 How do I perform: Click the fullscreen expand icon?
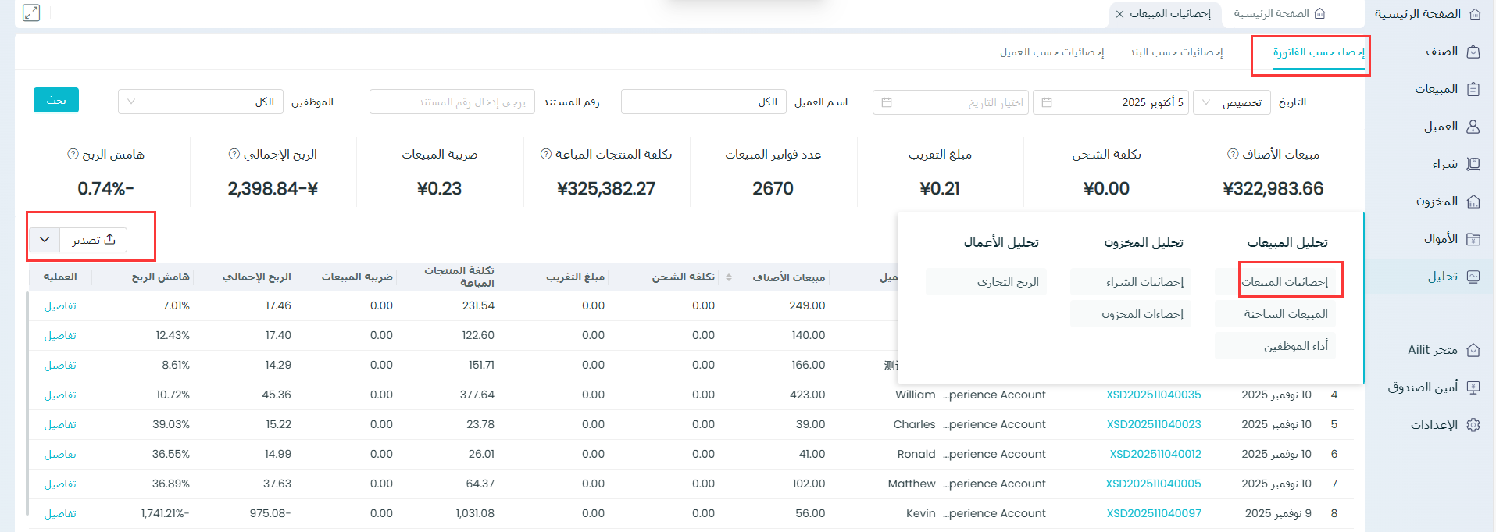click(31, 13)
